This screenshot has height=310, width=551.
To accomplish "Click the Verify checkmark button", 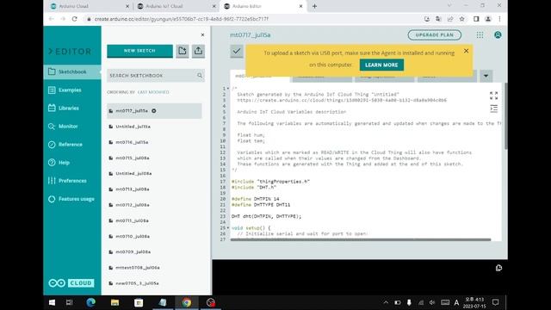I will pyautogui.click(x=237, y=52).
